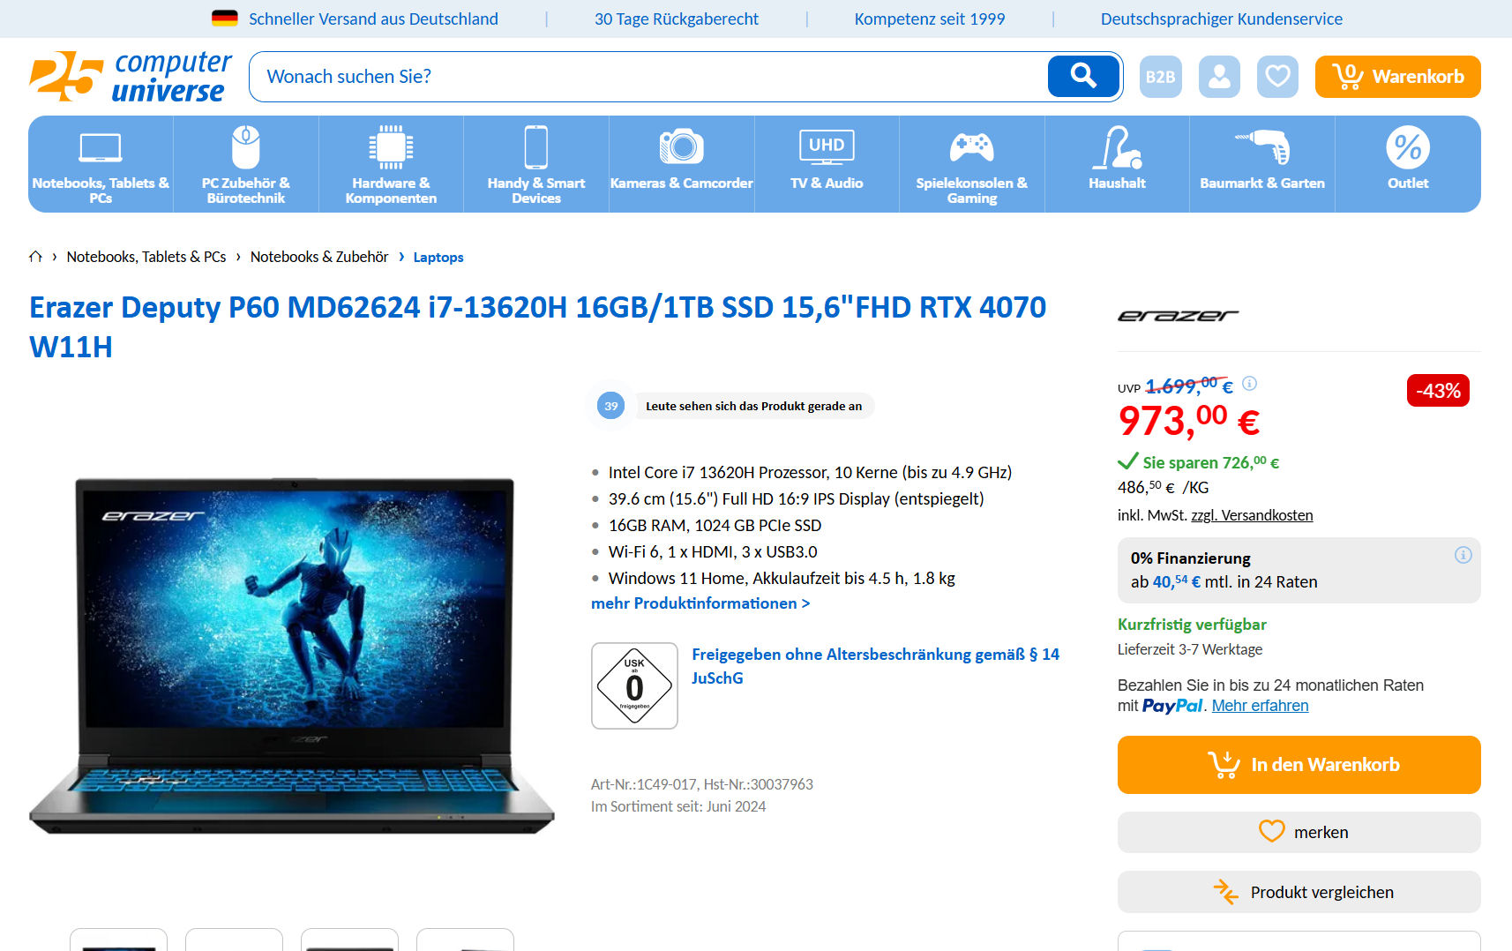
Task: Open the Warenkorb cart button
Action: tap(1397, 77)
